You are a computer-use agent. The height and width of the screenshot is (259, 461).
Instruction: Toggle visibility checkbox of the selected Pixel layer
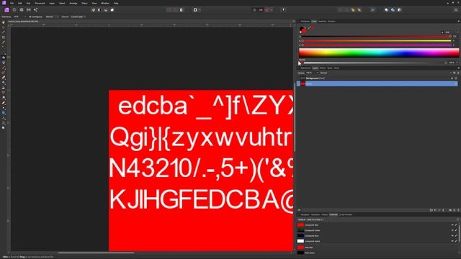click(456, 83)
